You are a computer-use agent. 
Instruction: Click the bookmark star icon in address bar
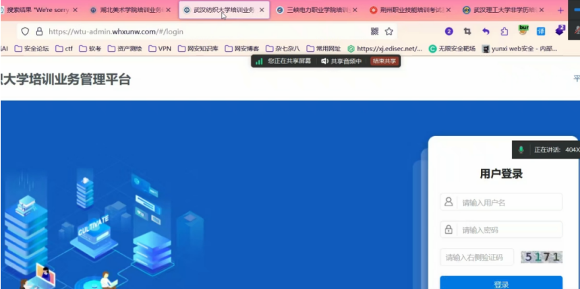[389, 32]
